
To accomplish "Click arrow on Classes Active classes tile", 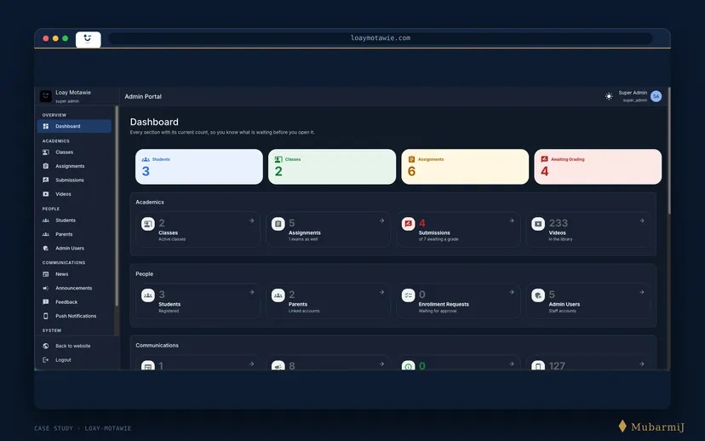I will [251, 220].
